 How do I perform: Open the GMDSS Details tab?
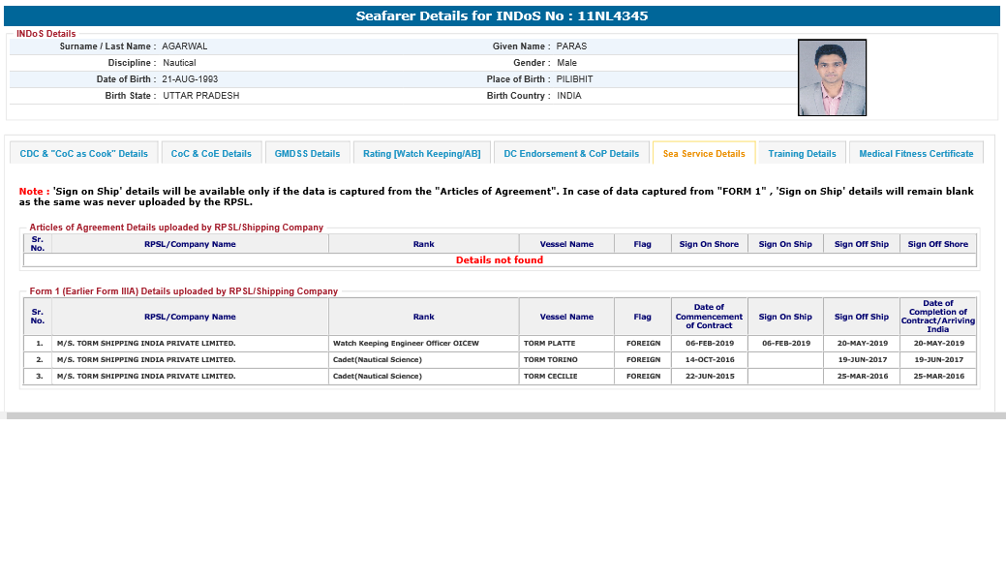[x=307, y=154]
